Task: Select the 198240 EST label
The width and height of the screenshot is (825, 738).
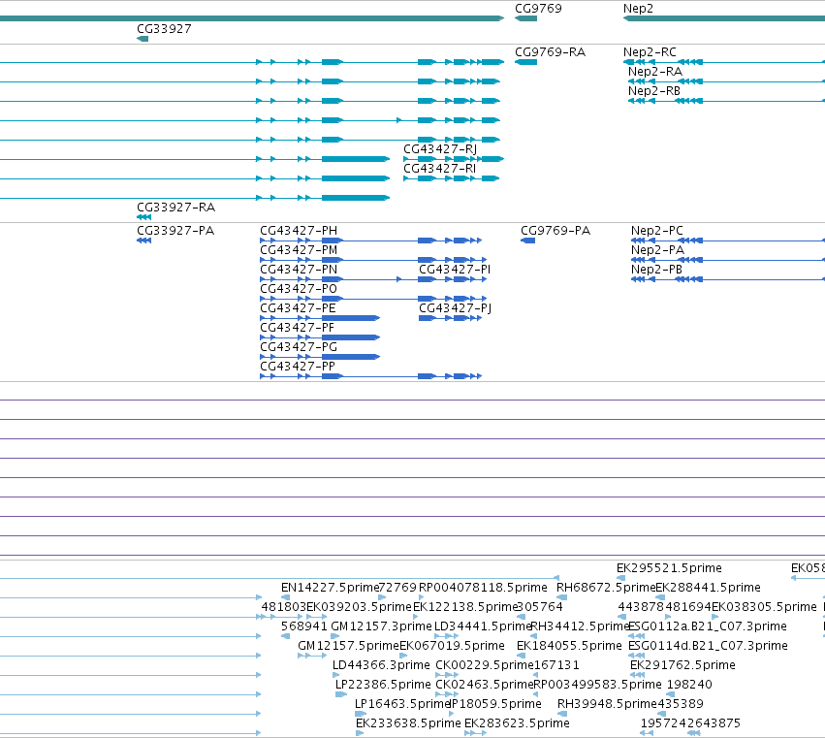Action: click(x=689, y=685)
